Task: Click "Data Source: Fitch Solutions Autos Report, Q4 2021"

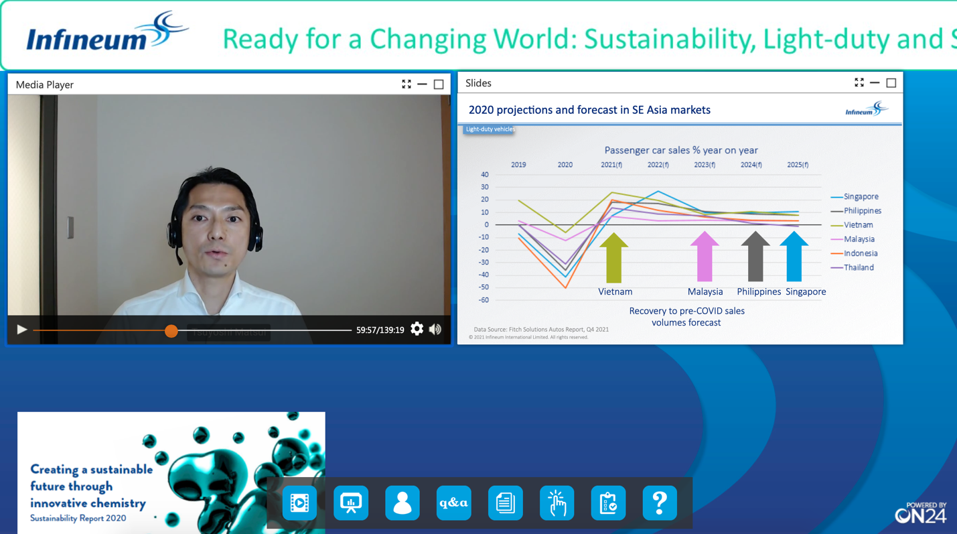Action: click(541, 329)
